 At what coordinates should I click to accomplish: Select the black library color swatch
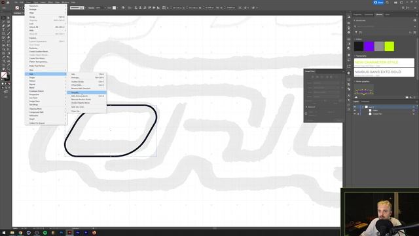tap(359, 47)
